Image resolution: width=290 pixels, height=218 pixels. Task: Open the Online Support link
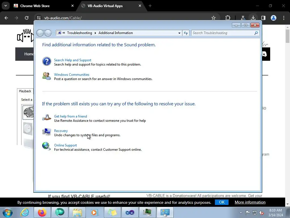coord(65,145)
